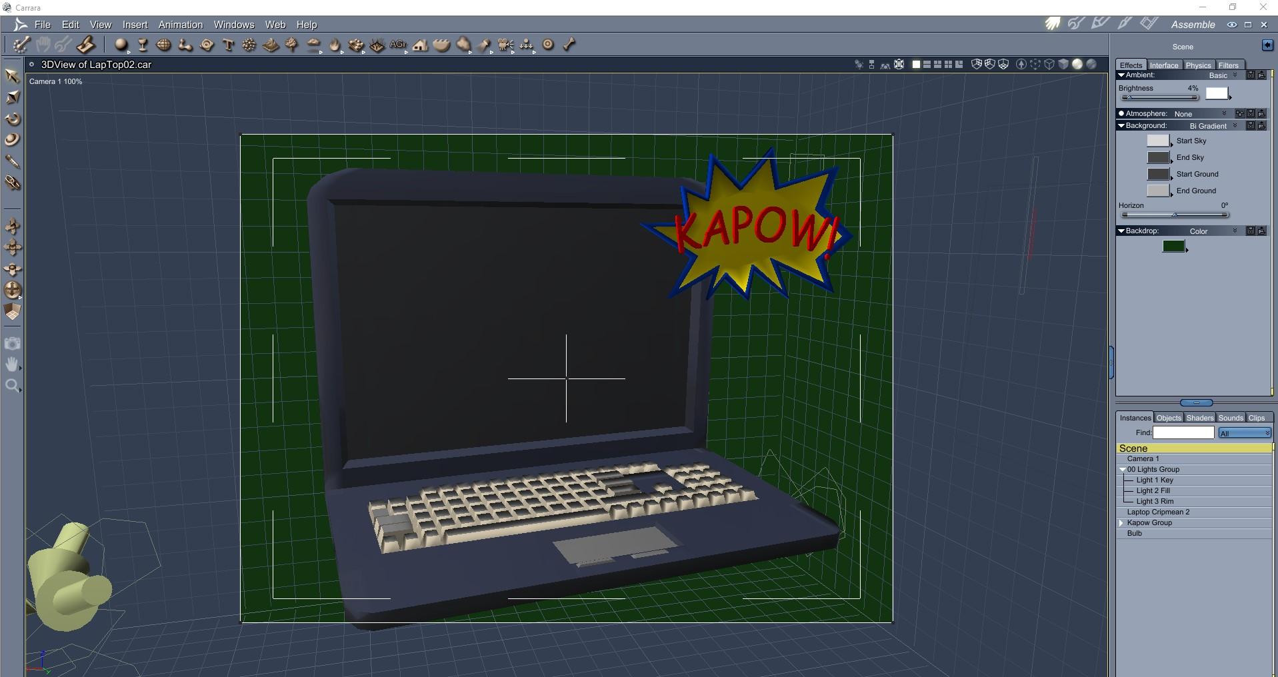Viewport: 1278px width, 677px height.
Task: Select the Rotate tool in left toolbar
Action: (x=12, y=119)
